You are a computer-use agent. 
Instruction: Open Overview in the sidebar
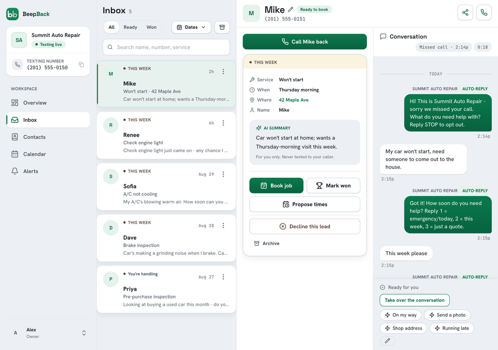[48, 103]
